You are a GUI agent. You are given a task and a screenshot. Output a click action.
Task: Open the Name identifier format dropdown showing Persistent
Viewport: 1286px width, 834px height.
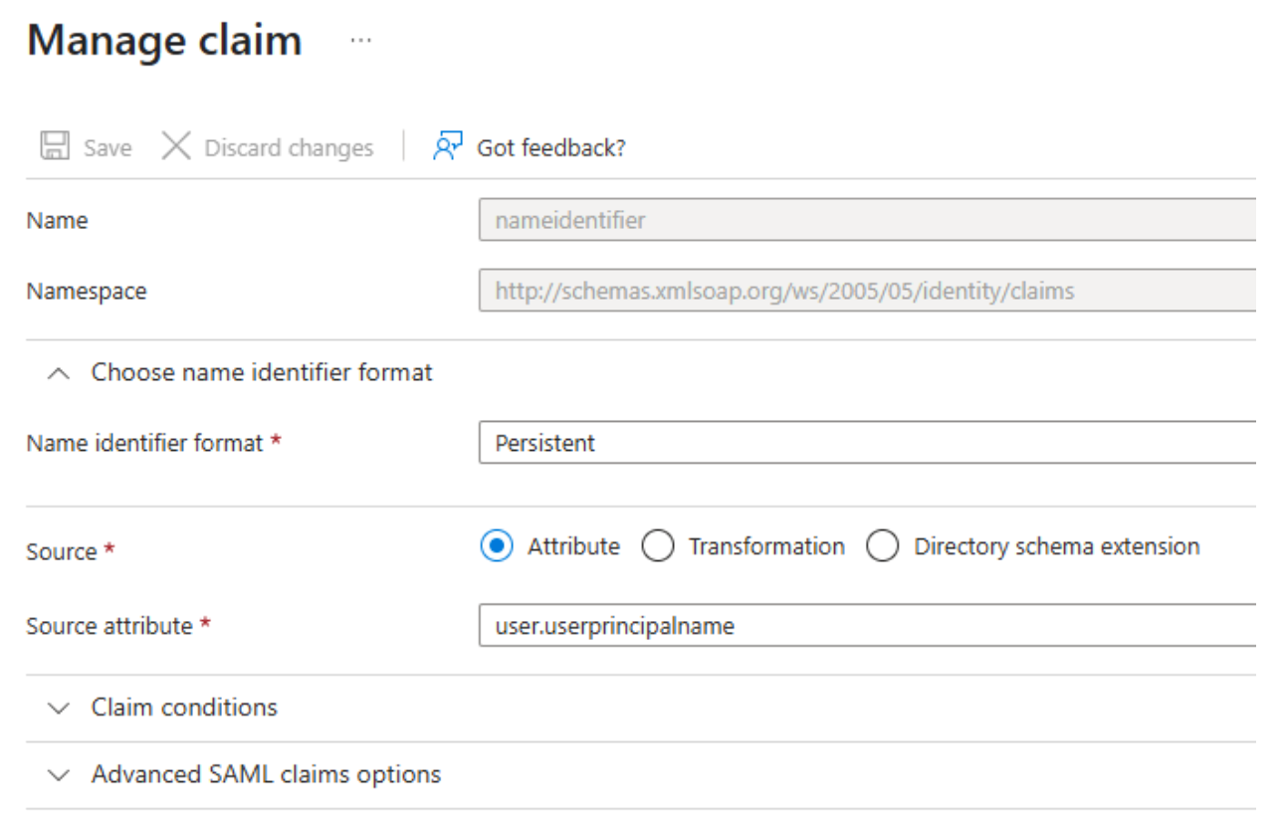pos(867,442)
